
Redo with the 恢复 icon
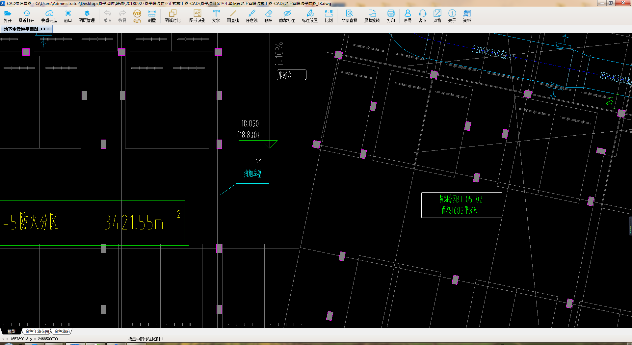(122, 16)
